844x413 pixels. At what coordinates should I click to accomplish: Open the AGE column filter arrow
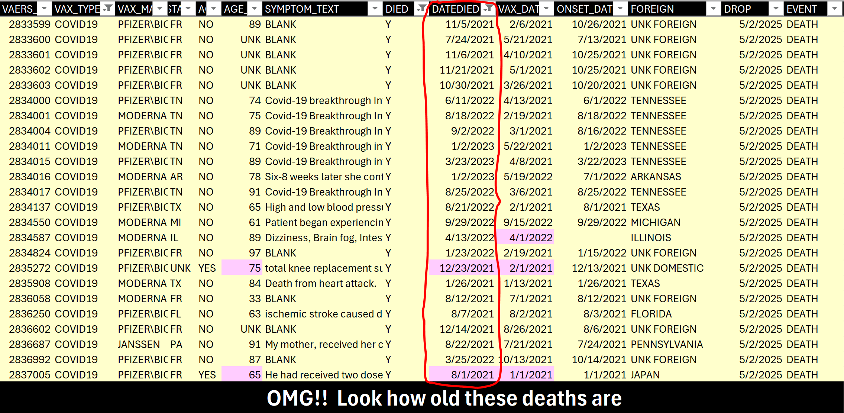pyautogui.click(x=254, y=9)
